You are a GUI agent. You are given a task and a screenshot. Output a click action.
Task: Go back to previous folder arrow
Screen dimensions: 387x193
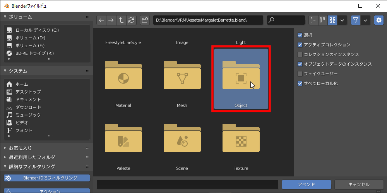point(101,20)
